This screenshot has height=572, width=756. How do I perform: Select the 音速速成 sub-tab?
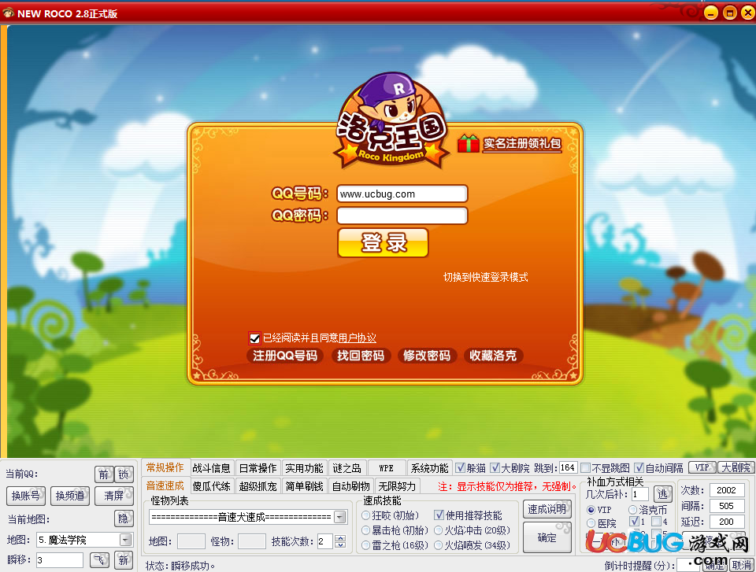(x=165, y=485)
